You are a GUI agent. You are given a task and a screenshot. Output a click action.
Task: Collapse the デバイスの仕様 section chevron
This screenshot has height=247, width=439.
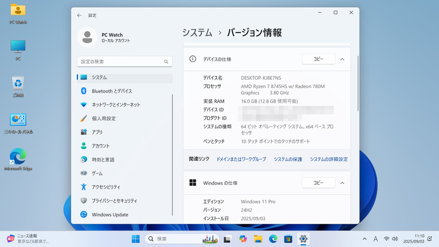coord(342,59)
